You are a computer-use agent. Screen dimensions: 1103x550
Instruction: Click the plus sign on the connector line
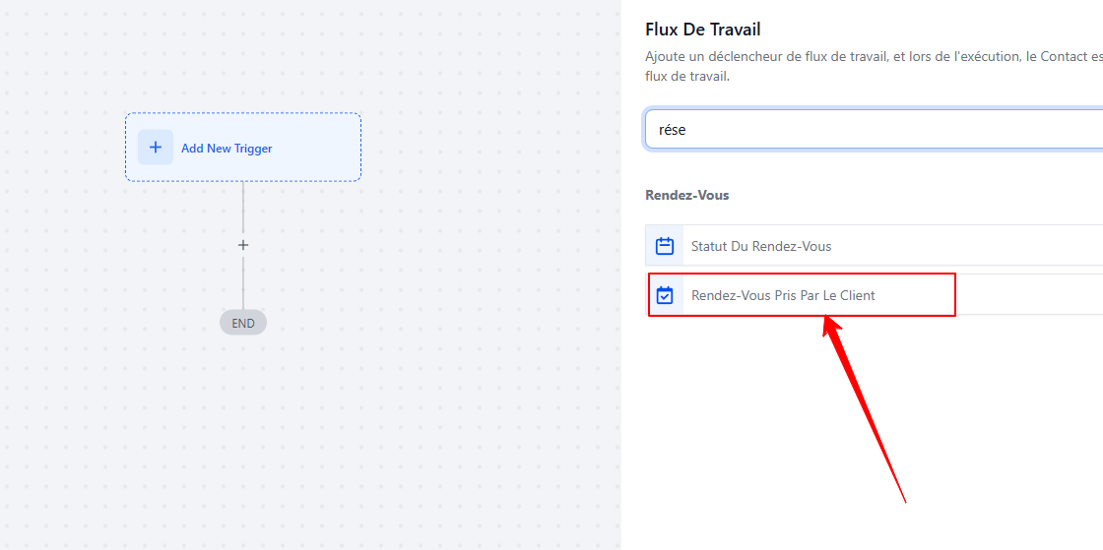click(x=243, y=245)
